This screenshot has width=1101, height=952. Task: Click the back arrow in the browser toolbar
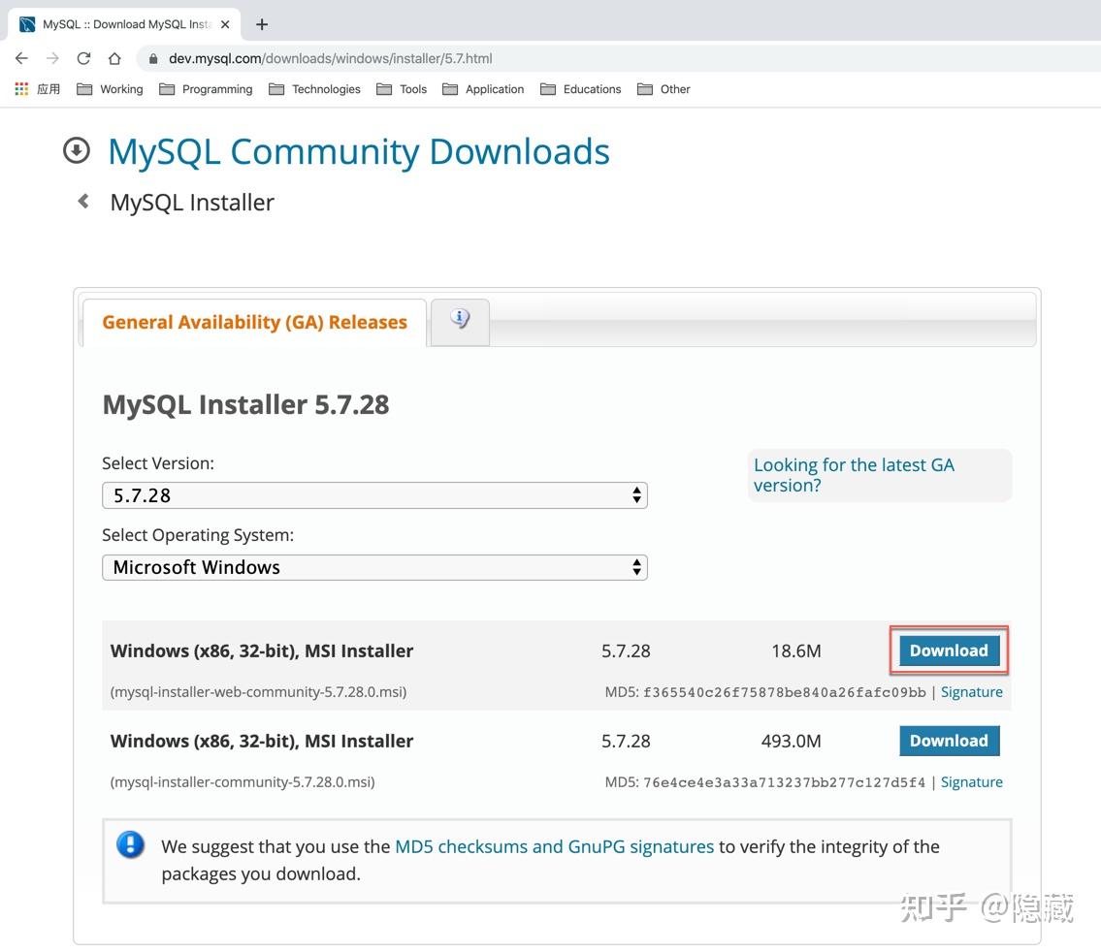[21, 58]
